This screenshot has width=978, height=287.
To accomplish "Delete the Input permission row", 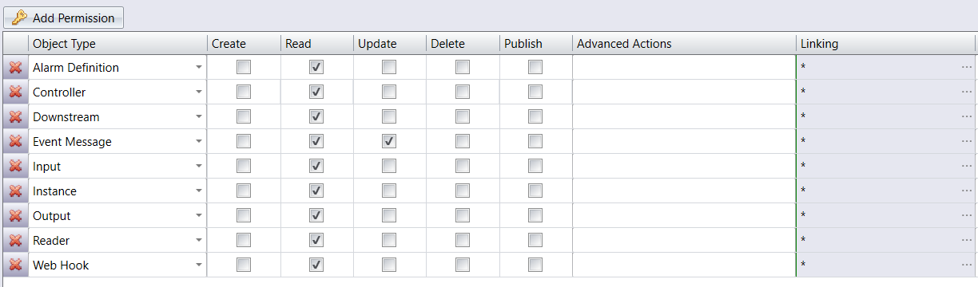I will [x=15, y=167].
